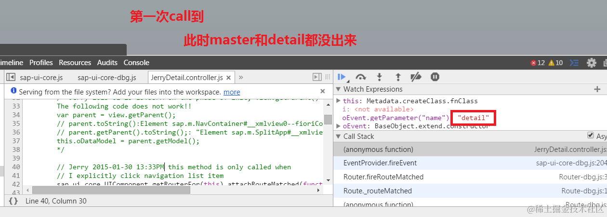The image size is (607, 217).
Task: Open Router-dbg.js source link
Action: tap(583, 177)
